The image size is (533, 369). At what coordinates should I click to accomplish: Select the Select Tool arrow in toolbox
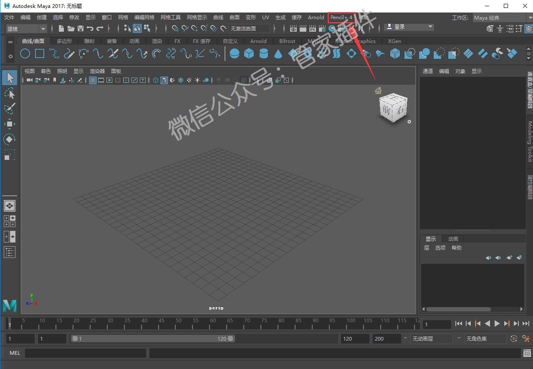coord(10,78)
